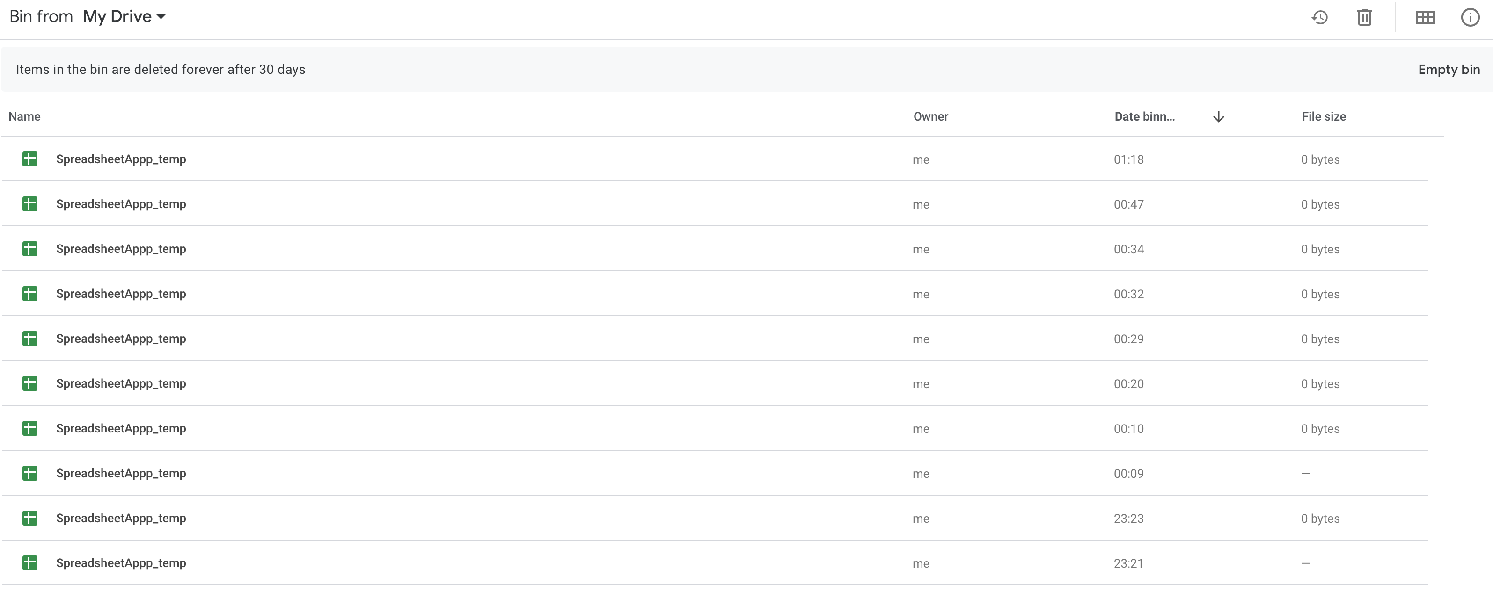Click the delete forever trash icon
Image resolution: width=1493 pixels, height=591 pixels.
pos(1364,17)
